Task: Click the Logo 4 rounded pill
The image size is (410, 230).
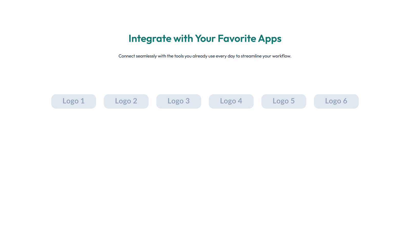Action: click(x=231, y=101)
